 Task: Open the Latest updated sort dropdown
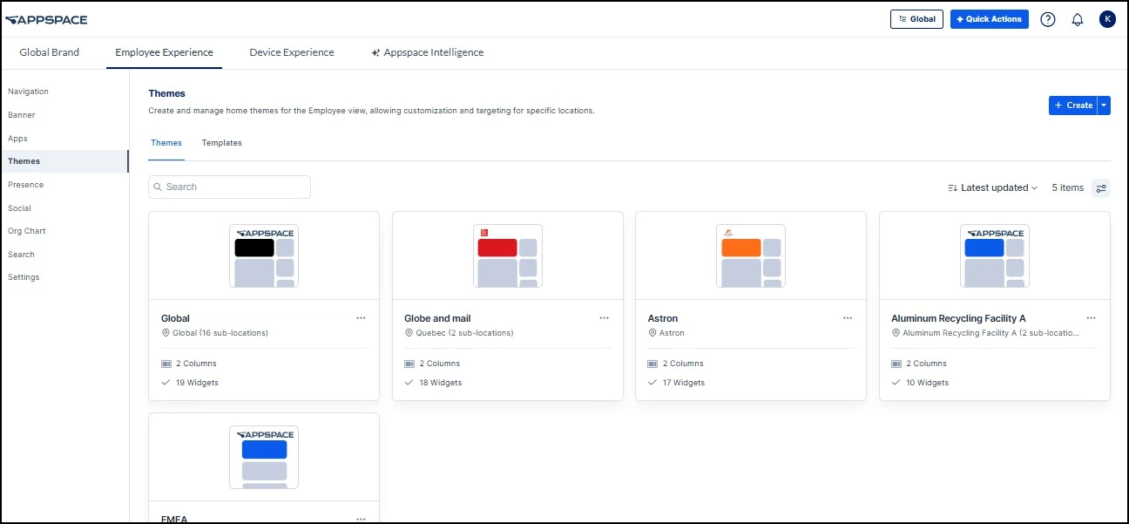[993, 188]
